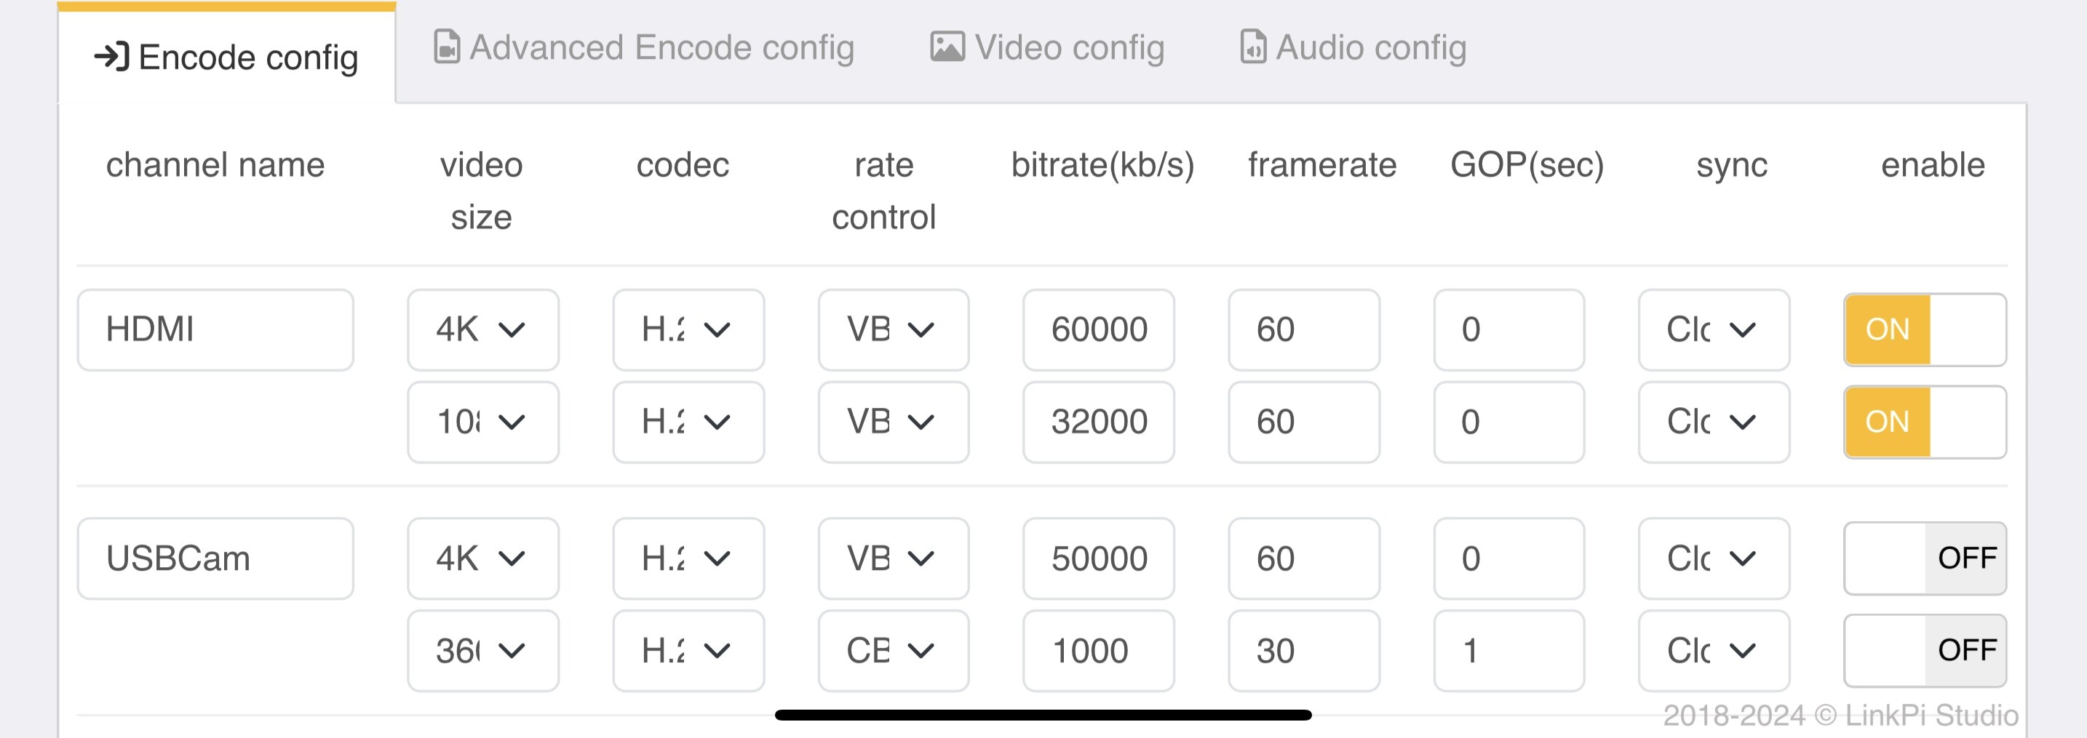This screenshot has width=2087, height=738.
Task: Open HDMI 4K video size dropdown
Action: 483,329
